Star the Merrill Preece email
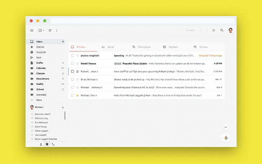The width and height of the screenshot is (262, 164). tap(77, 64)
